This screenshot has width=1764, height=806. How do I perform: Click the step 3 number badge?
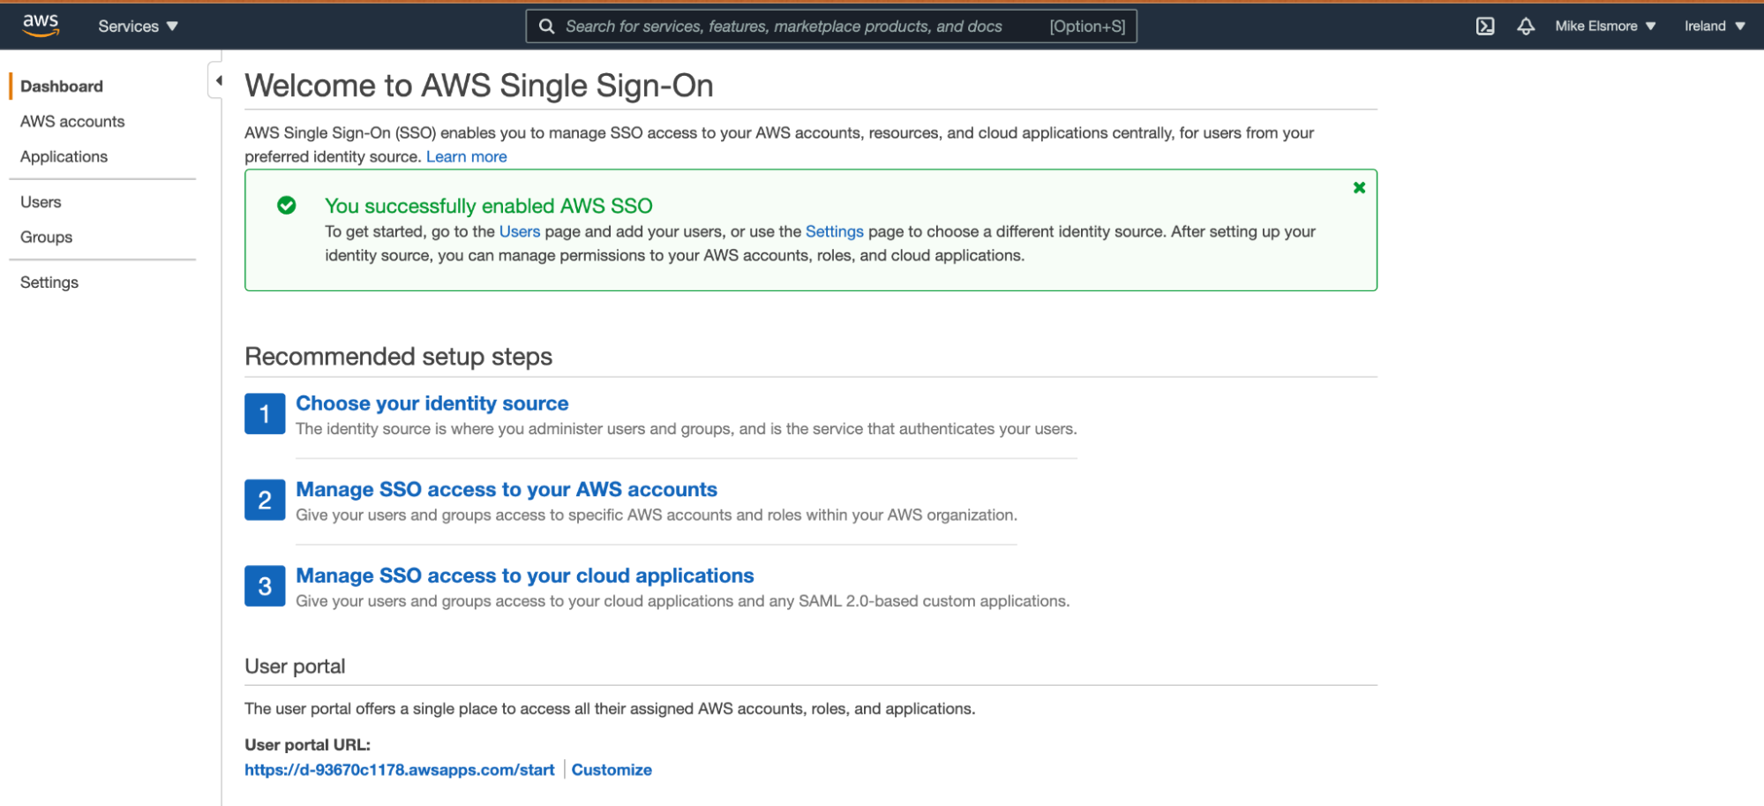(x=265, y=586)
